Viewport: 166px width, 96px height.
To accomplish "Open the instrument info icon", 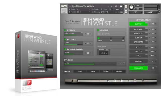I will click(x=121, y=7).
